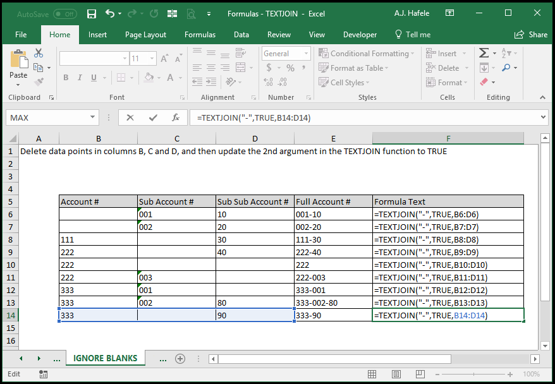Switch to Page Break Preview in status bar
555x384 pixels.
pyautogui.click(x=420, y=374)
